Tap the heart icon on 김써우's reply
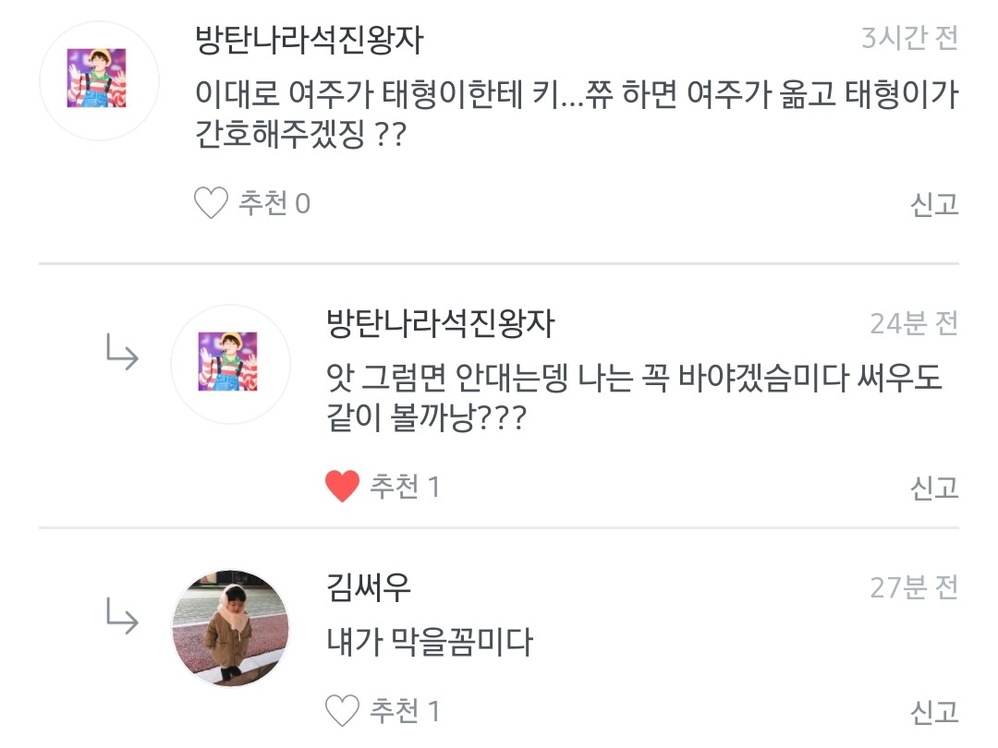The image size is (998, 748). click(x=342, y=711)
